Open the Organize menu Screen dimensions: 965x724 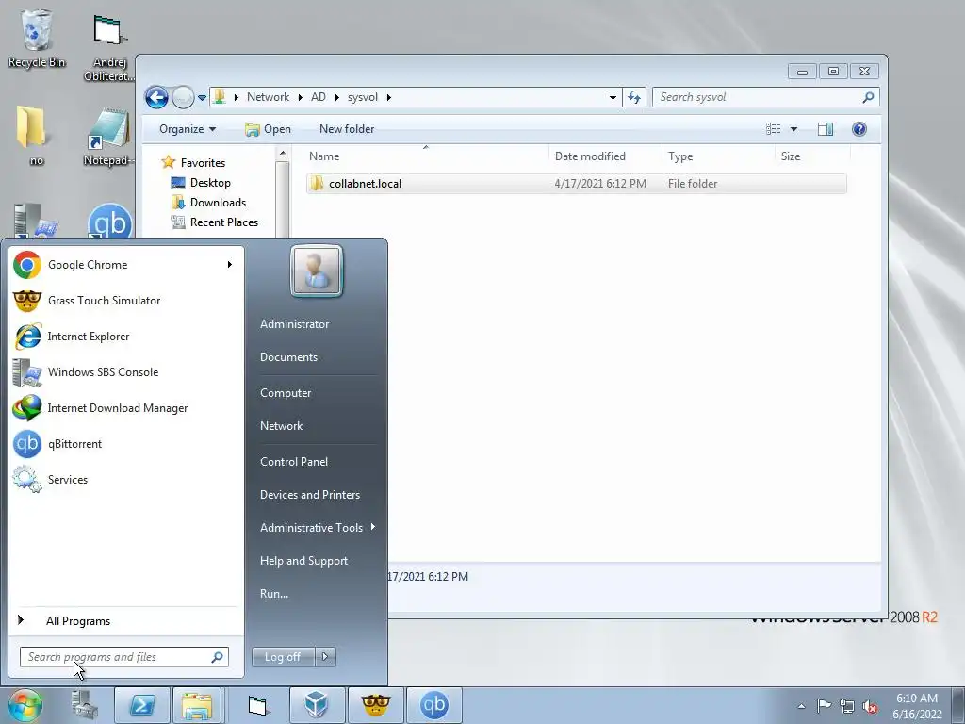(188, 129)
